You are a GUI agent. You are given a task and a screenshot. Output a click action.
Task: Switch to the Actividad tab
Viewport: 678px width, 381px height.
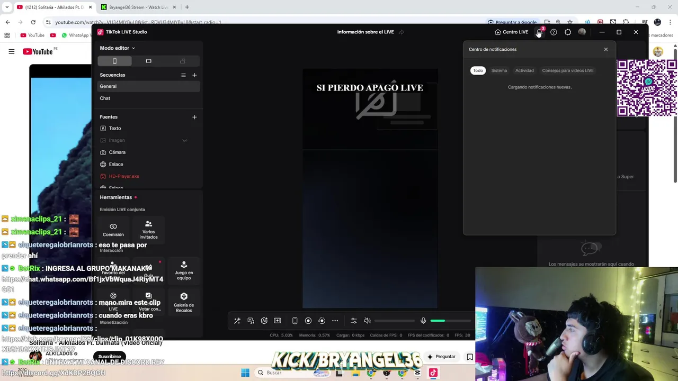pyautogui.click(x=524, y=70)
